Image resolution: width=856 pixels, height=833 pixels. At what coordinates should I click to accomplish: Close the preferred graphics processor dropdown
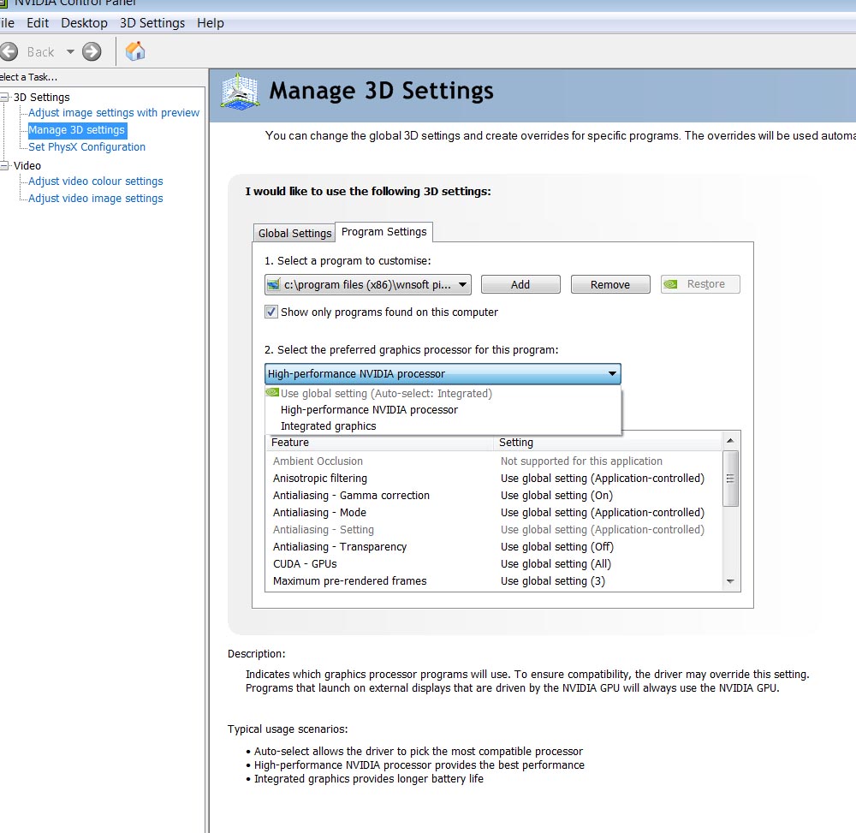tap(443, 374)
